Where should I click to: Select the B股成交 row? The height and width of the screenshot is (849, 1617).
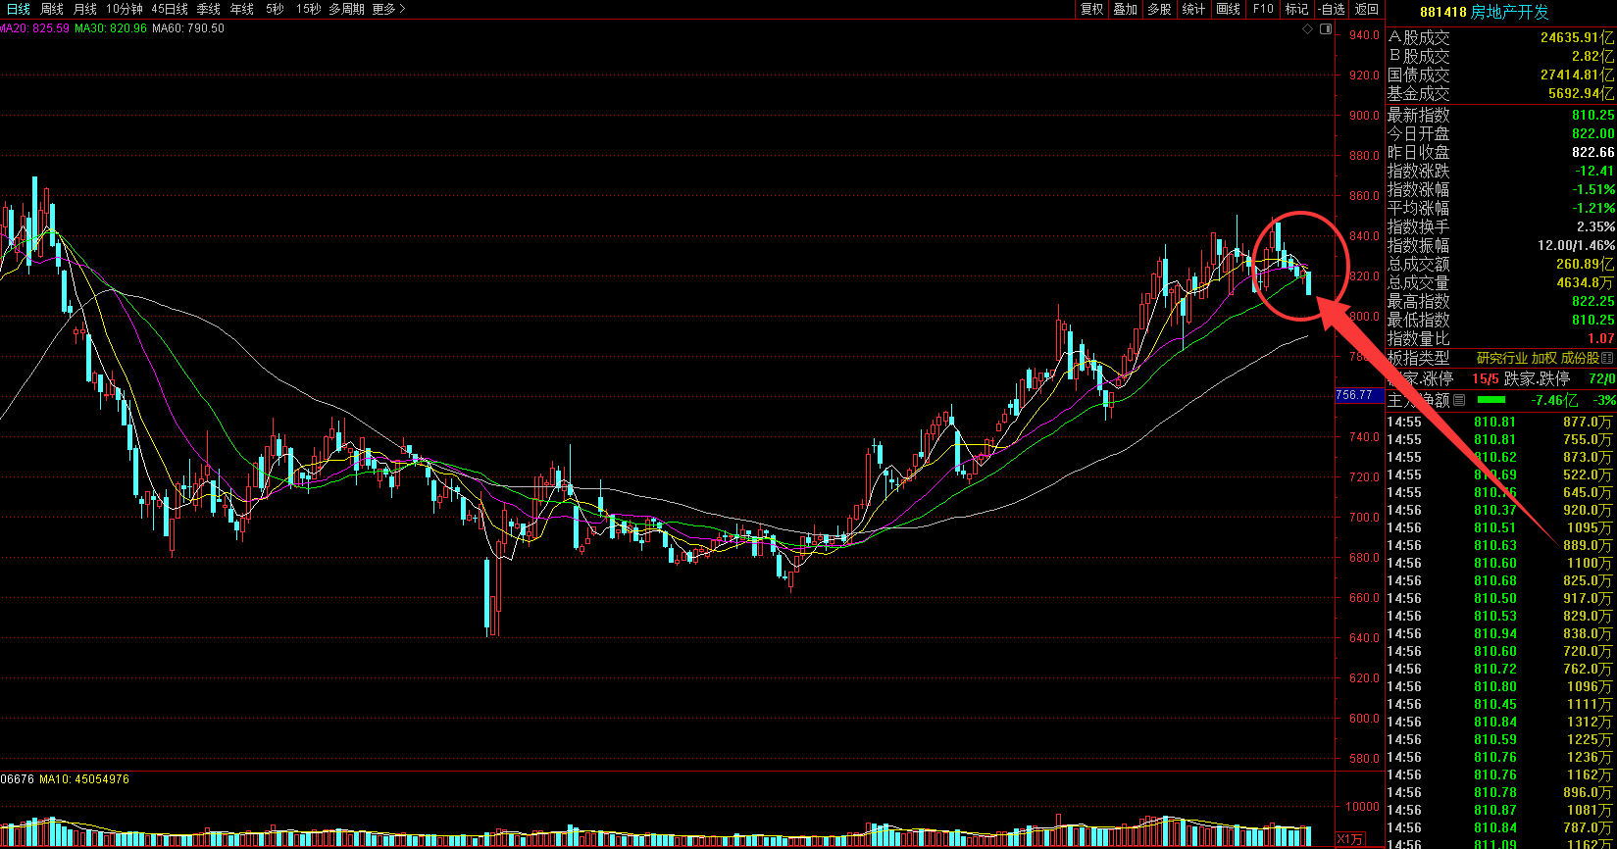click(1500, 56)
